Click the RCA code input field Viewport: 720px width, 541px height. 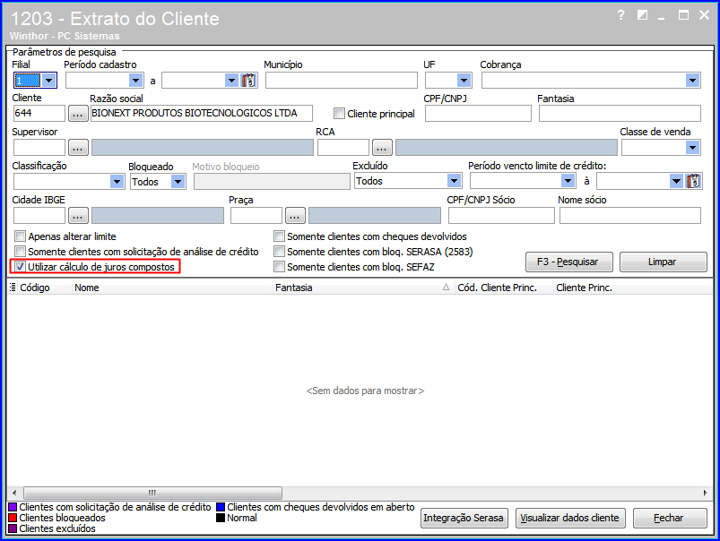pyautogui.click(x=343, y=148)
